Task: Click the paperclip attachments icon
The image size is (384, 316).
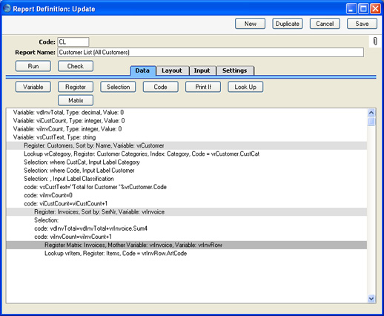Action: click(375, 42)
